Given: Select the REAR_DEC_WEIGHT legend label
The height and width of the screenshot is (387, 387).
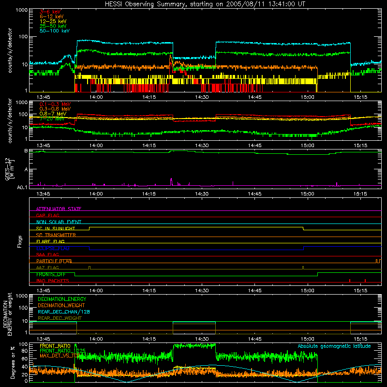Looking at the screenshot, I should pyautogui.click(x=60, y=318).
